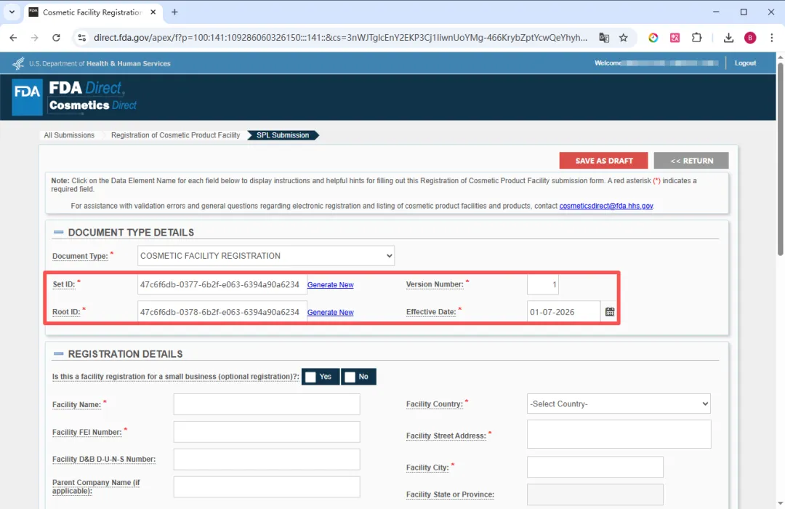
Task: Close the Cosmetic Facility Registration tab
Action: click(153, 12)
